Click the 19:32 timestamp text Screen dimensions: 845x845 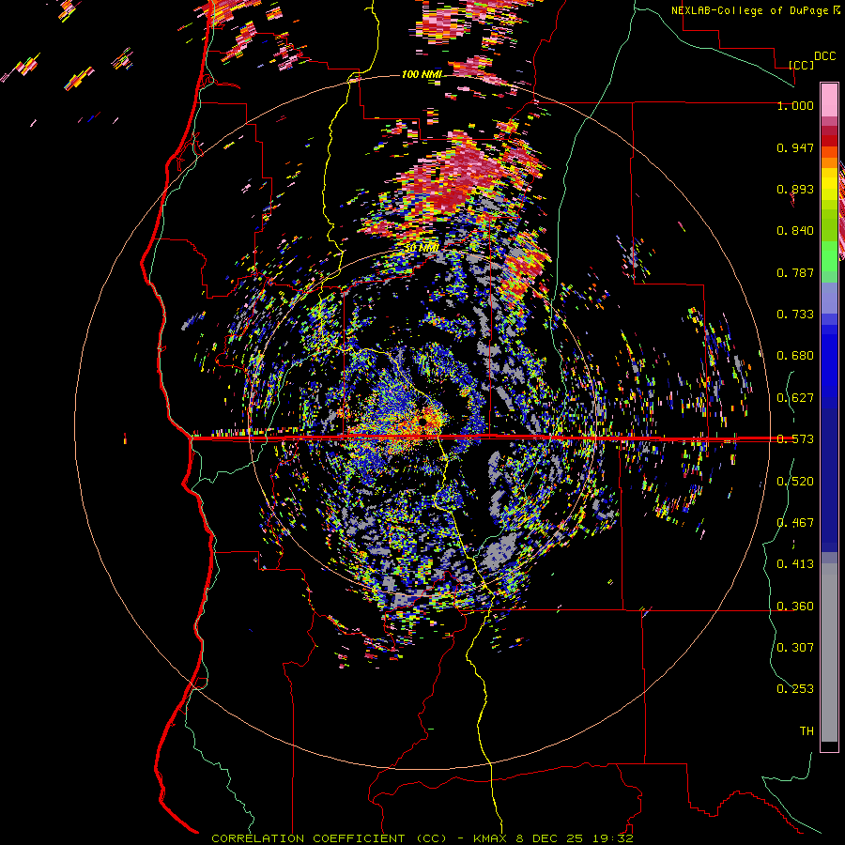613,838
